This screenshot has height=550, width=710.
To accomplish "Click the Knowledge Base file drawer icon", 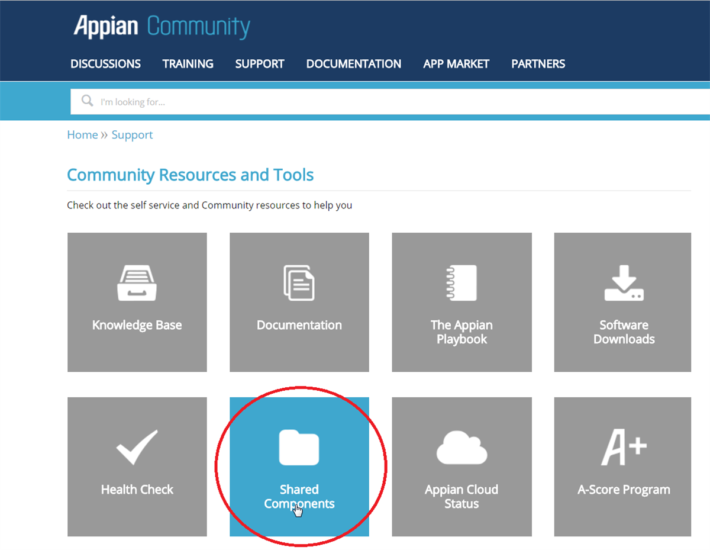I will (x=137, y=283).
